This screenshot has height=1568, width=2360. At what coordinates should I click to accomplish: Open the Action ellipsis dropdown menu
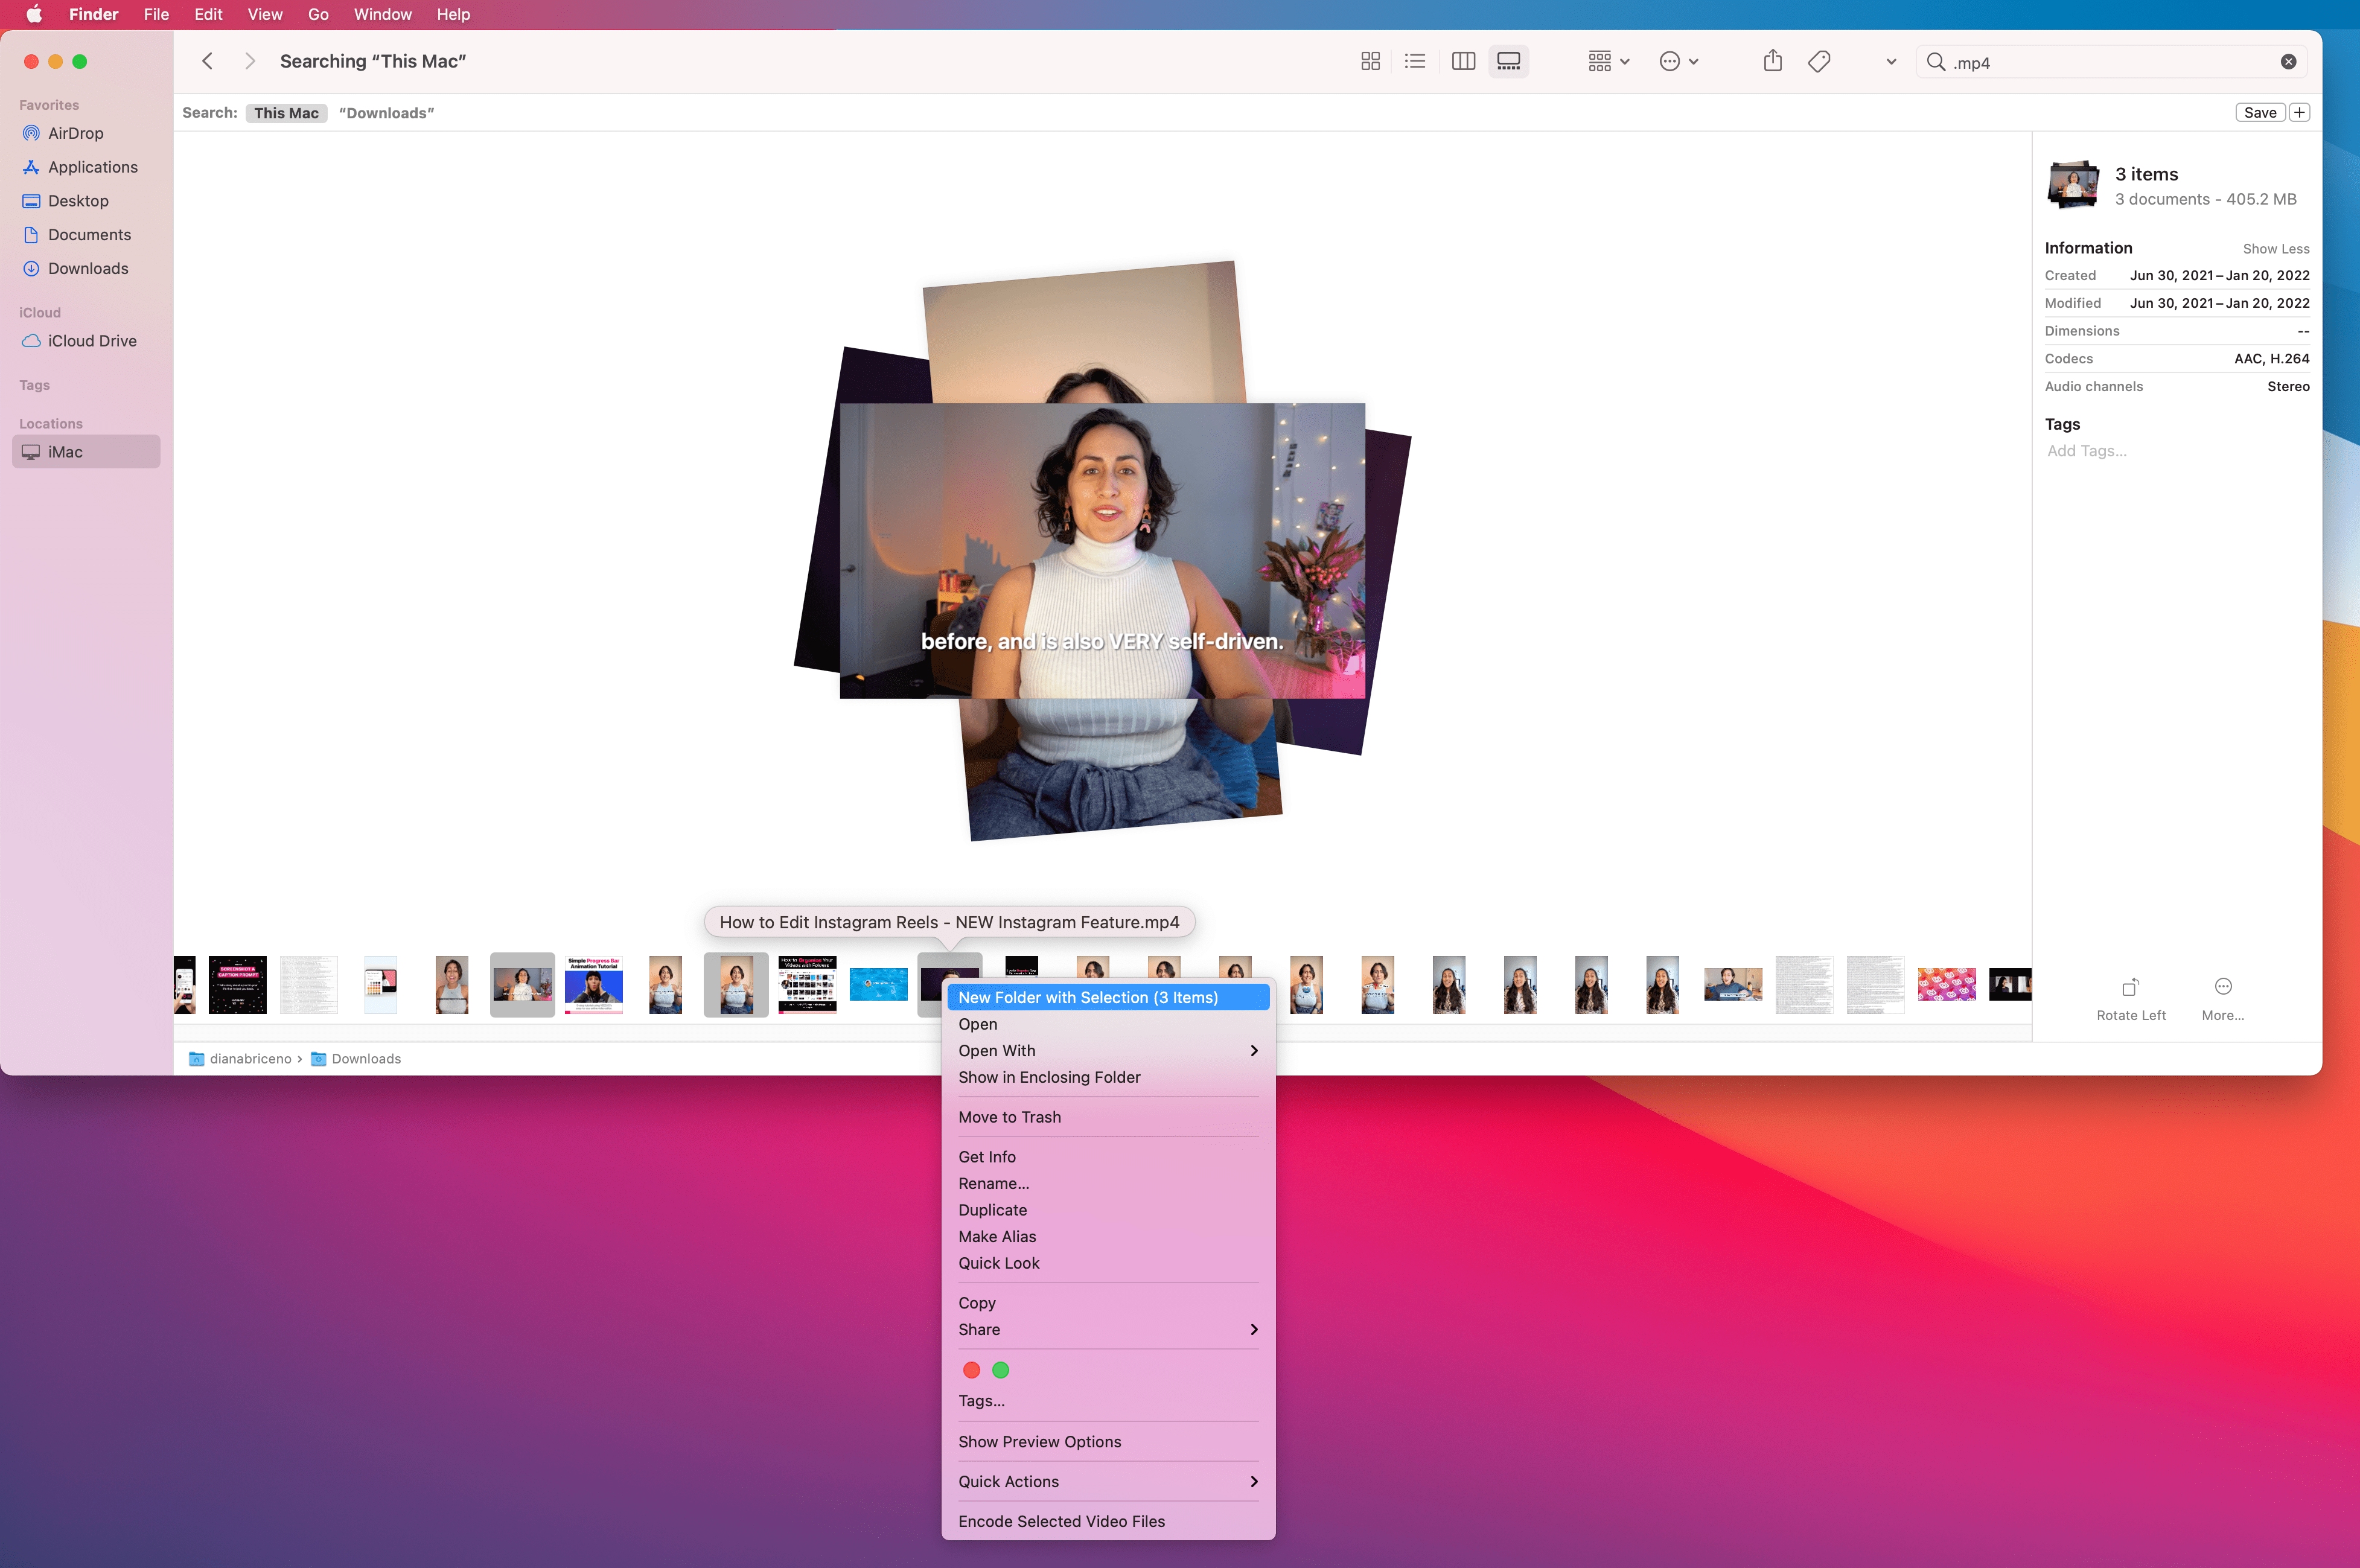tap(1679, 62)
